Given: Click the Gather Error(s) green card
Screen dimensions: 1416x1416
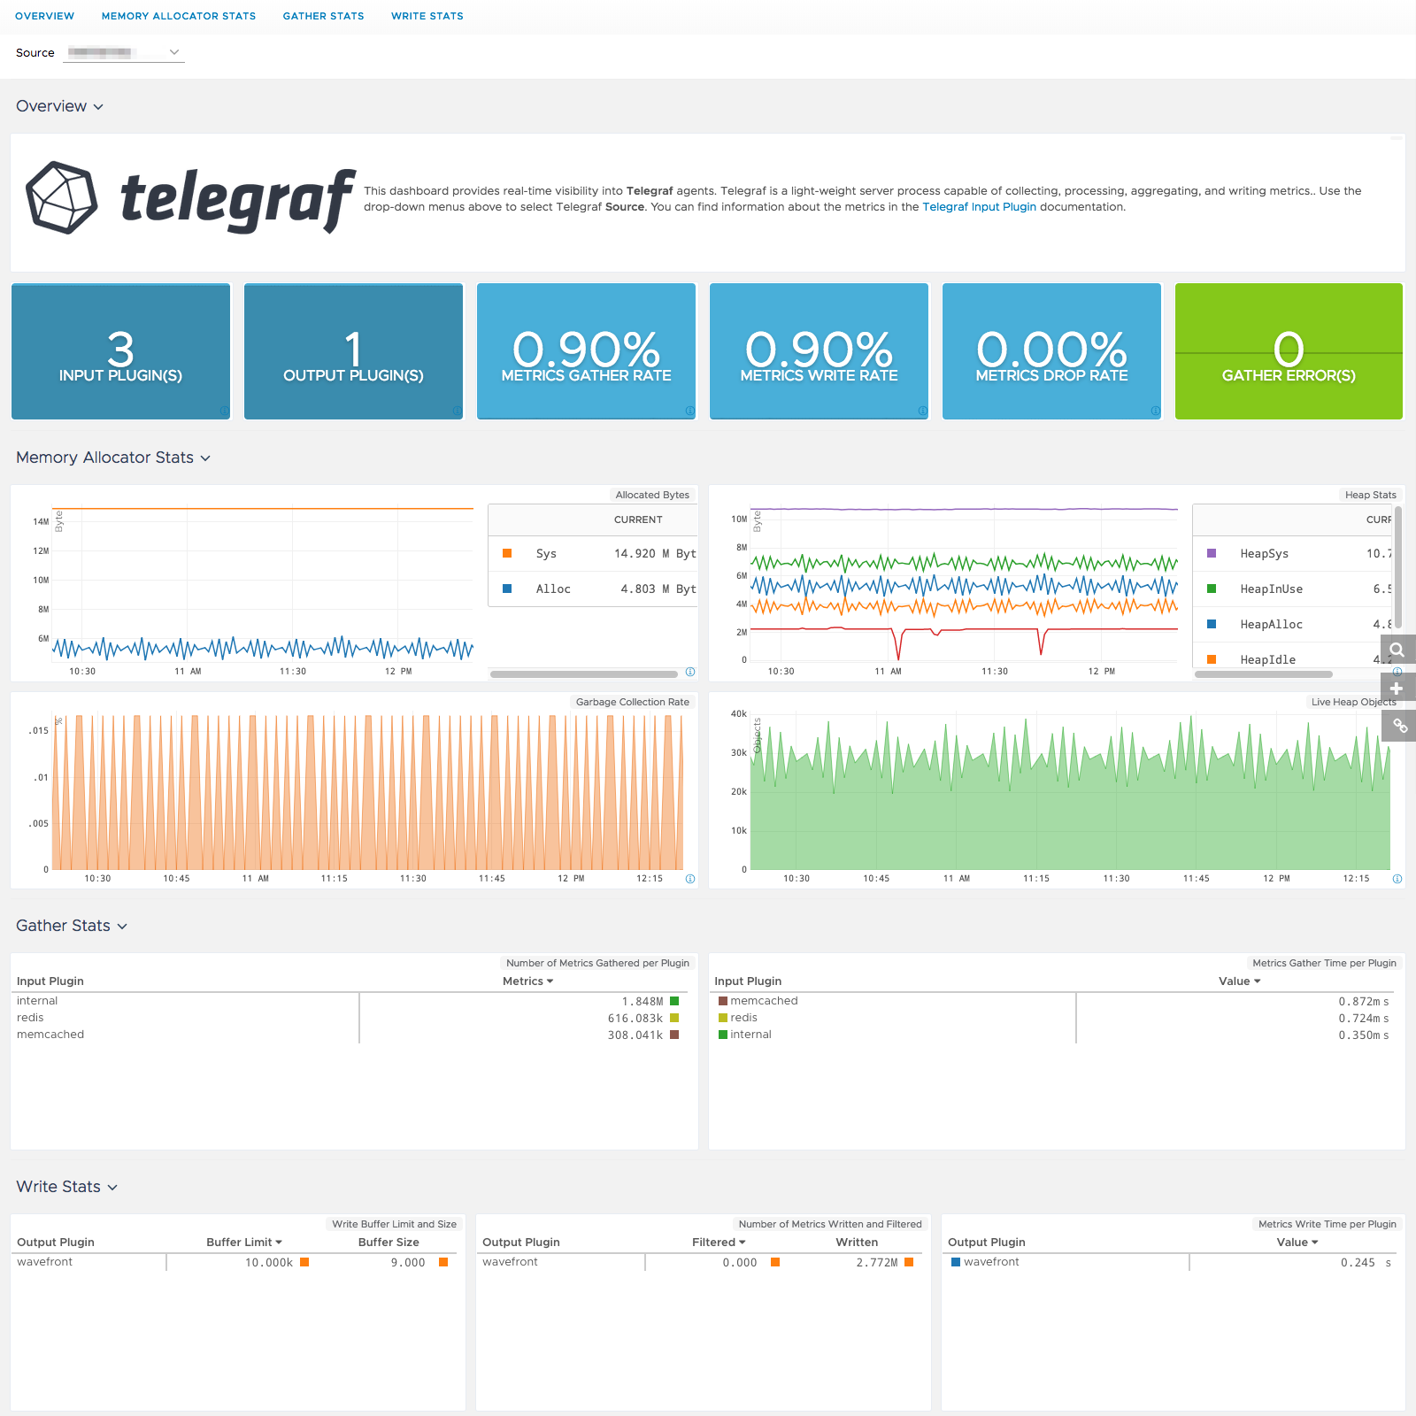Looking at the screenshot, I should (x=1289, y=351).
